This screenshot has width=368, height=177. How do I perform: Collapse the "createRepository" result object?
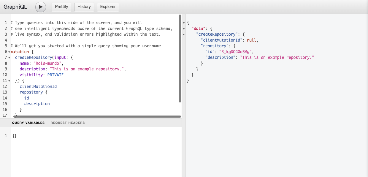point(184,34)
